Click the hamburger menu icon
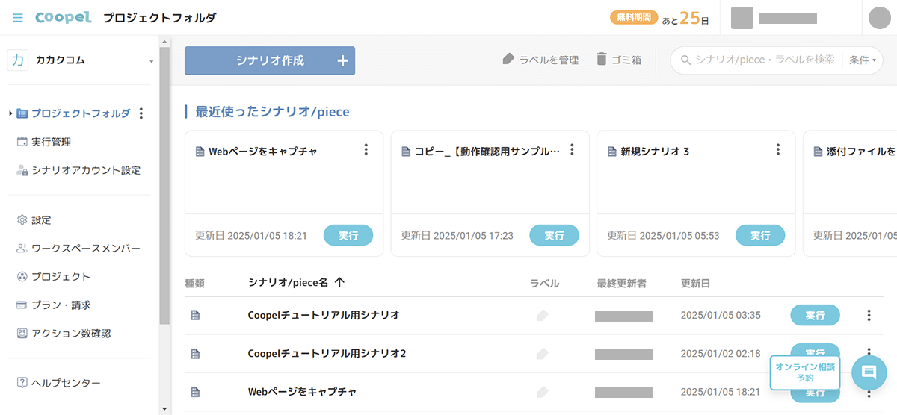Screen dimensions: 897x415 [x=18, y=18]
